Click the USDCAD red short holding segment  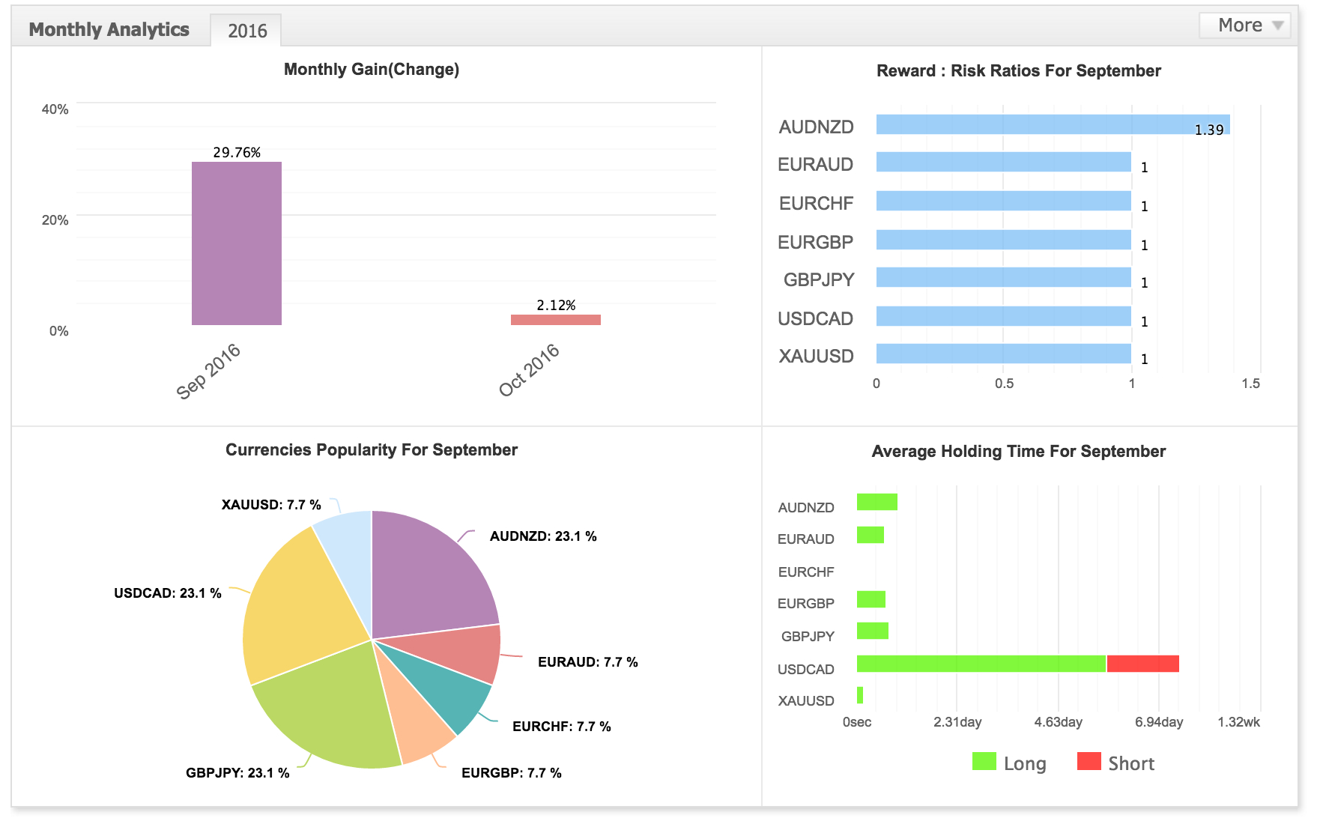click(x=1142, y=664)
